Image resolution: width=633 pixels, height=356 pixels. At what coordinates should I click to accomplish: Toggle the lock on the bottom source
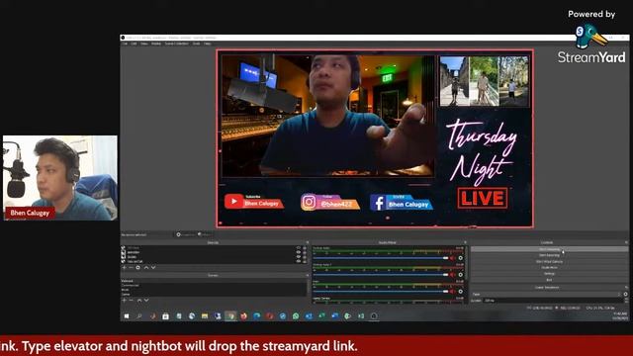point(305,261)
